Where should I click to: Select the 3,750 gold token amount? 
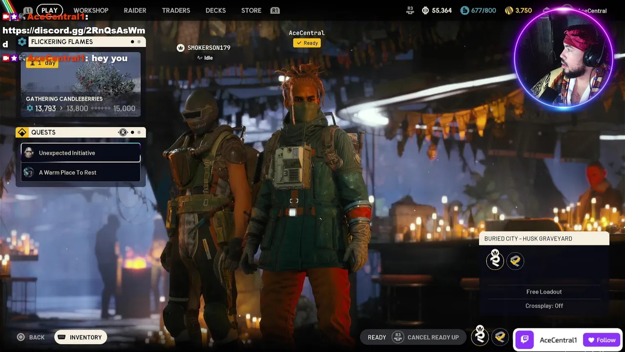point(523,10)
